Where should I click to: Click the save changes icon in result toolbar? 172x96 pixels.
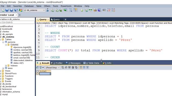pos(69,67)
